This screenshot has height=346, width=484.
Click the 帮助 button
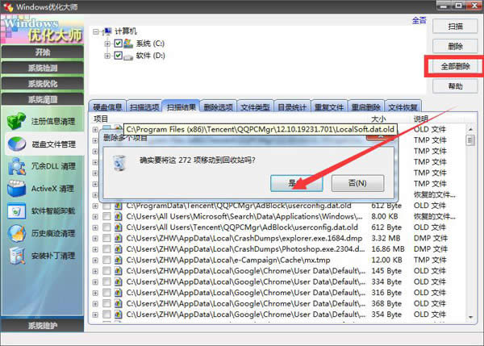tap(455, 86)
